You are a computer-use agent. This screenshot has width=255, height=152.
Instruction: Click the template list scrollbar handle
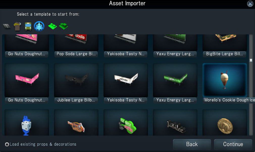pos(251,60)
